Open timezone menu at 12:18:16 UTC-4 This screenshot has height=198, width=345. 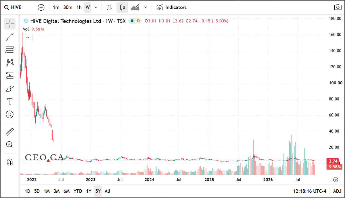(x=310, y=191)
